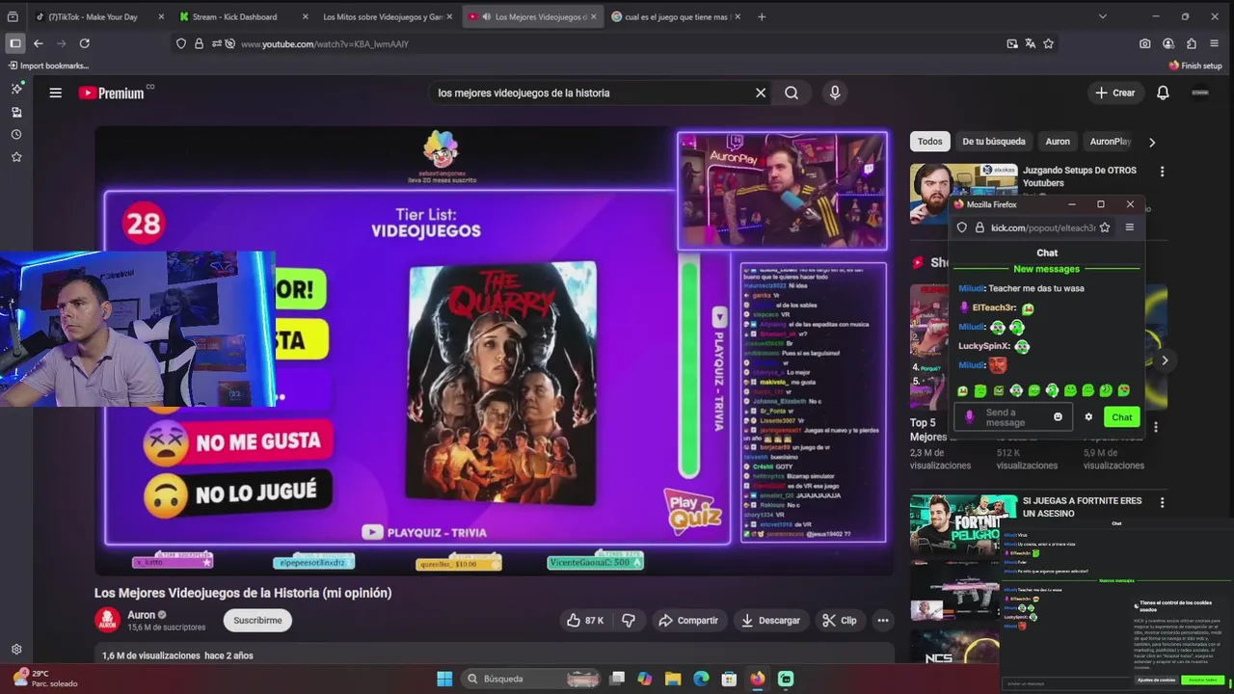Click the video player showing The Quarry

click(x=492, y=351)
